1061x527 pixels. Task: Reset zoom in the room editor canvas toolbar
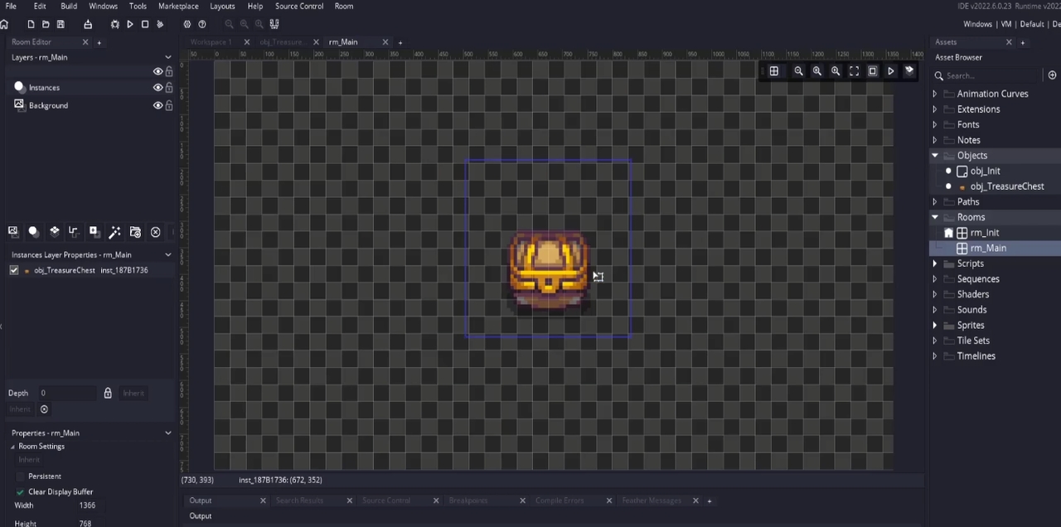(x=816, y=71)
